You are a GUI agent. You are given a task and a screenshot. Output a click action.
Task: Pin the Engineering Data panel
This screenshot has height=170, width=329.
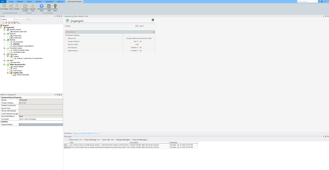(326, 16)
